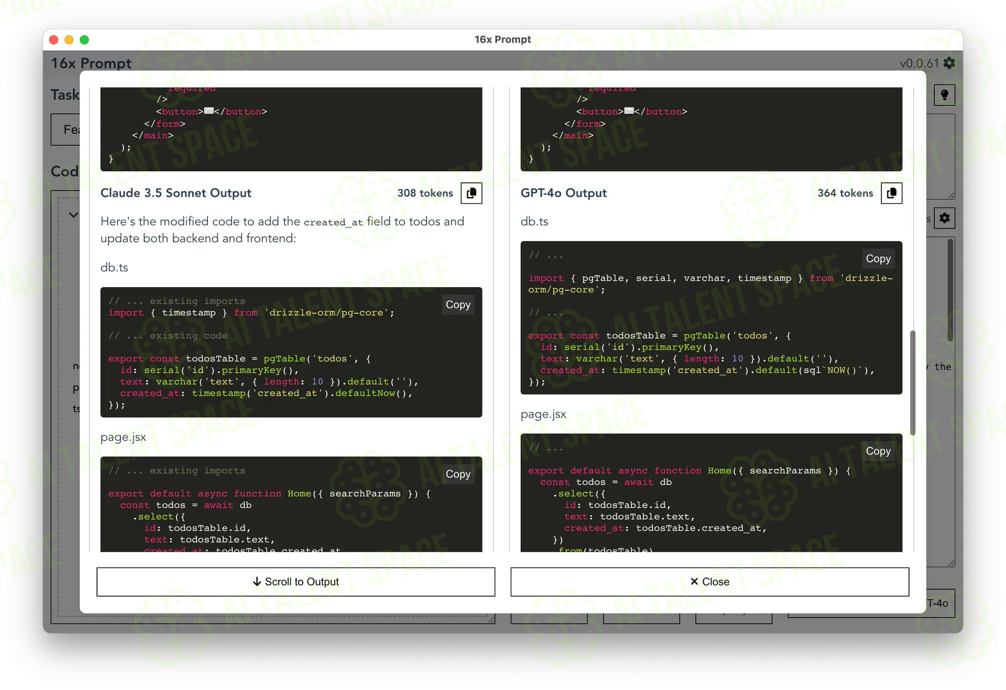
Task: Click 'Claude 3.5 Sonnet Output' heading
Action: (x=176, y=193)
